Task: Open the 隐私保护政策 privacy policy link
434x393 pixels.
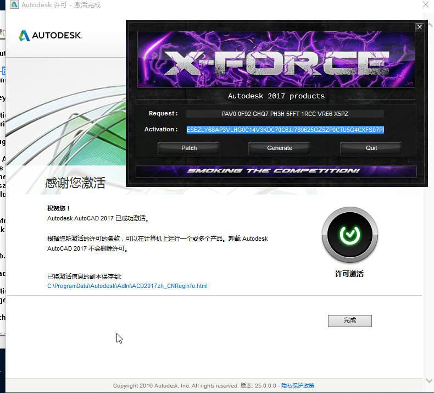Action: pos(298,385)
